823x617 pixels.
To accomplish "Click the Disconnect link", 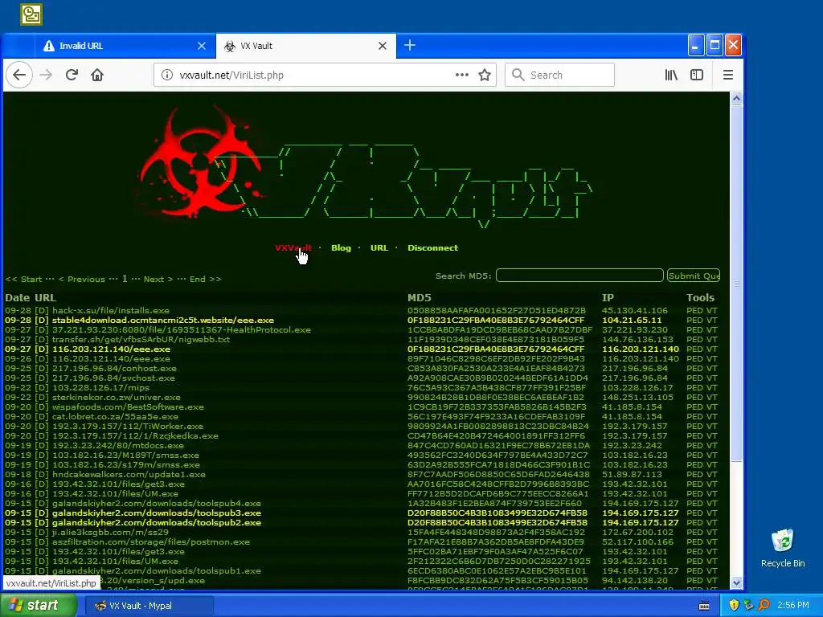I will 432,247.
